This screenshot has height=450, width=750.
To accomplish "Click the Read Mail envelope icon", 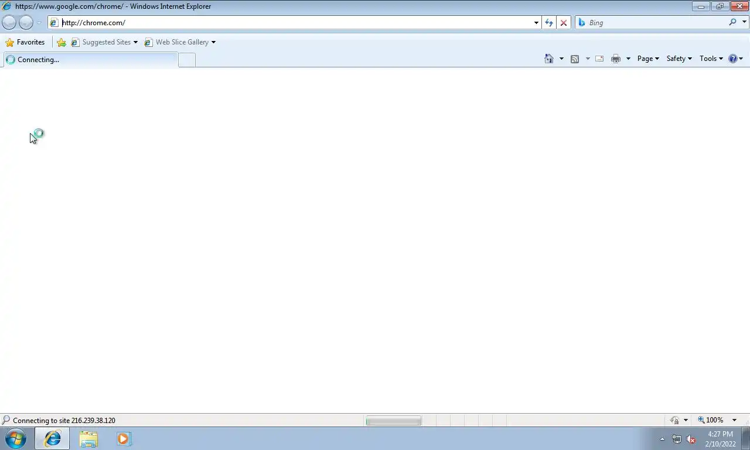I will (x=599, y=59).
